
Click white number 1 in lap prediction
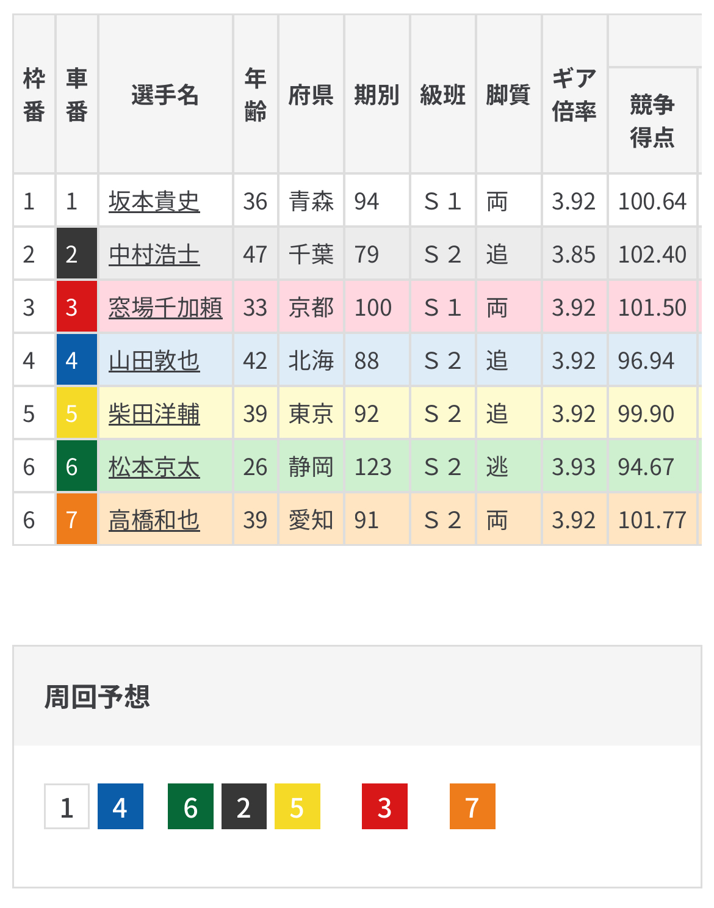coord(67,806)
